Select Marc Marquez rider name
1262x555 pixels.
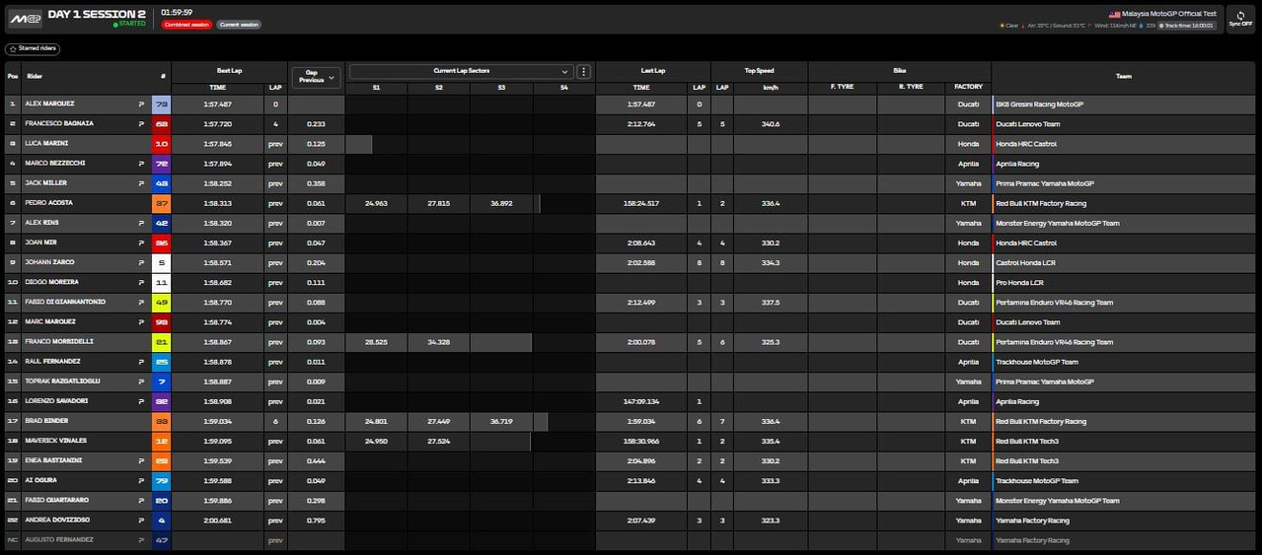pos(49,321)
